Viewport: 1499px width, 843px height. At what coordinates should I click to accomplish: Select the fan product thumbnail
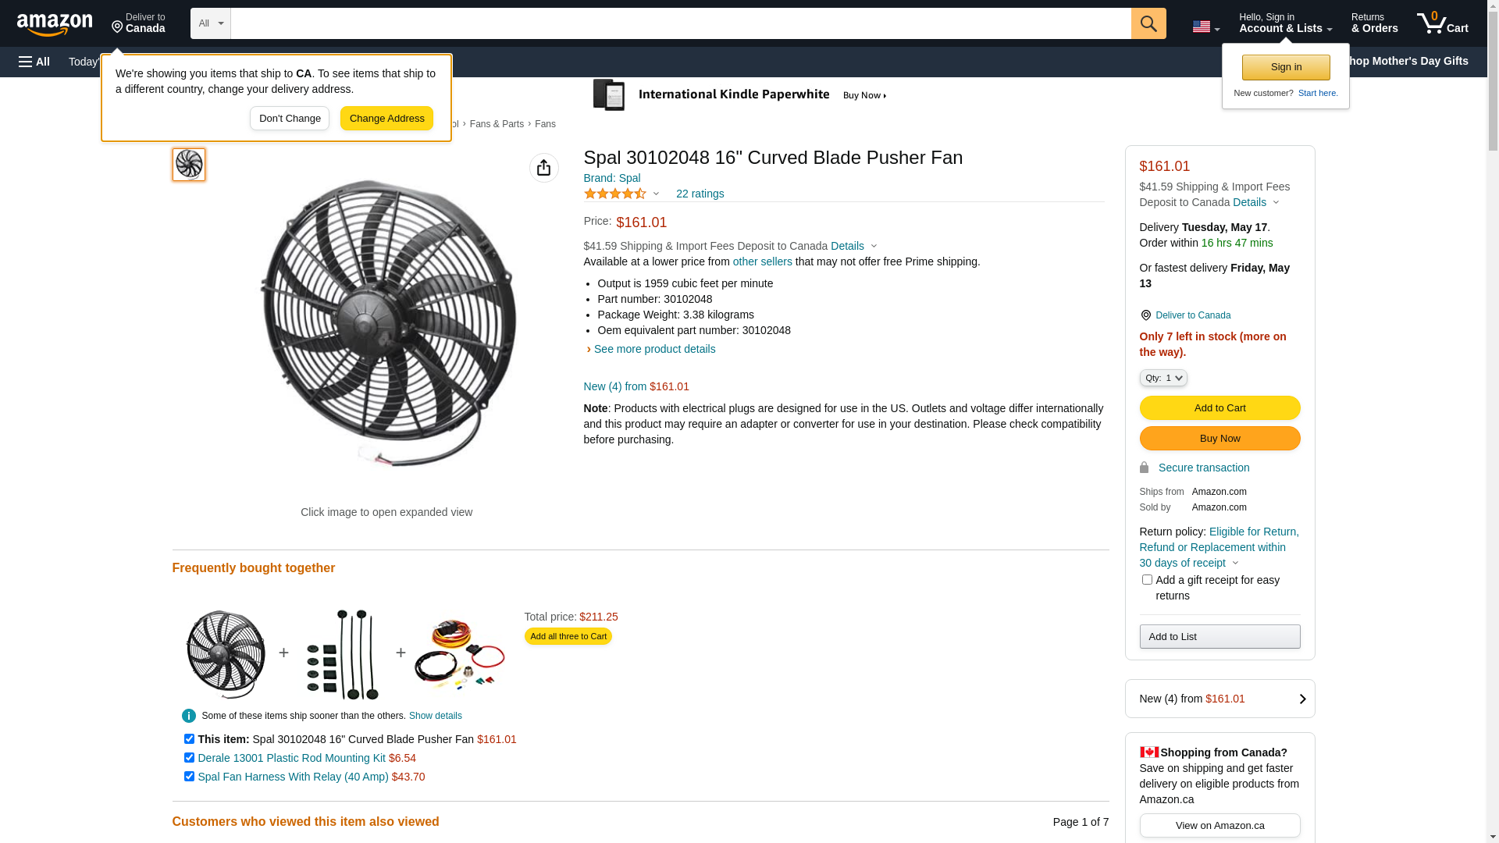[189, 165]
